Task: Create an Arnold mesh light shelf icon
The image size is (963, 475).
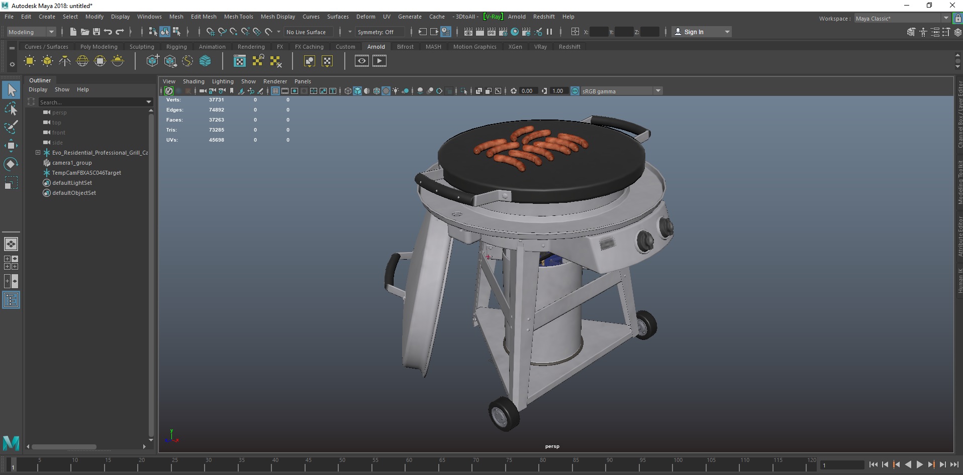Action: [x=47, y=61]
